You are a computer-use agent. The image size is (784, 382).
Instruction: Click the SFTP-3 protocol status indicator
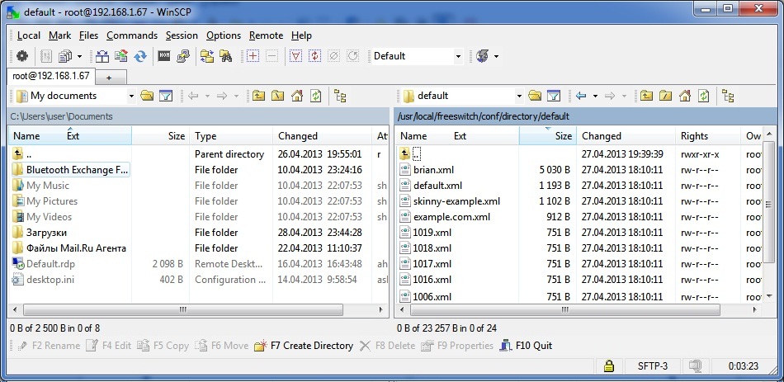[x=653, y=366]
